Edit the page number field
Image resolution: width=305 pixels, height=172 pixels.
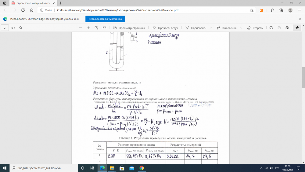click(x=5, y=28)
